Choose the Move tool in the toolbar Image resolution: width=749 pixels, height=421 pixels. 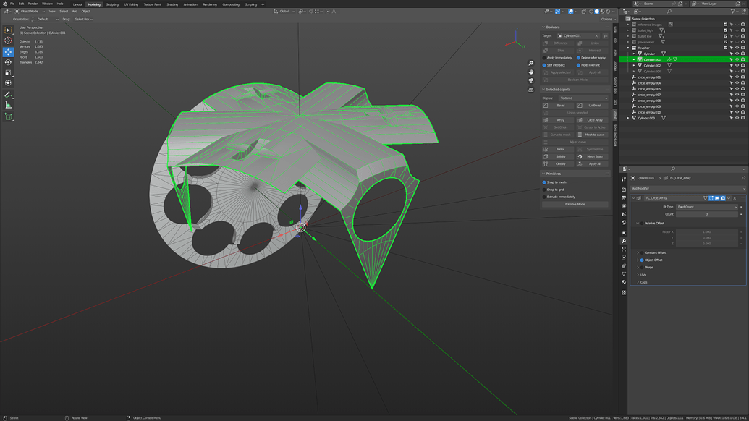pyautogui.click(x=8, y=51)
